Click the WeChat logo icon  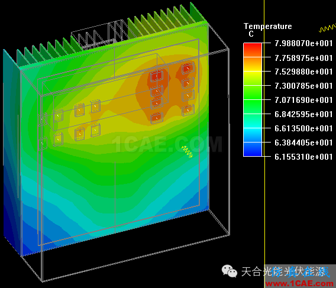click(230, 271)
